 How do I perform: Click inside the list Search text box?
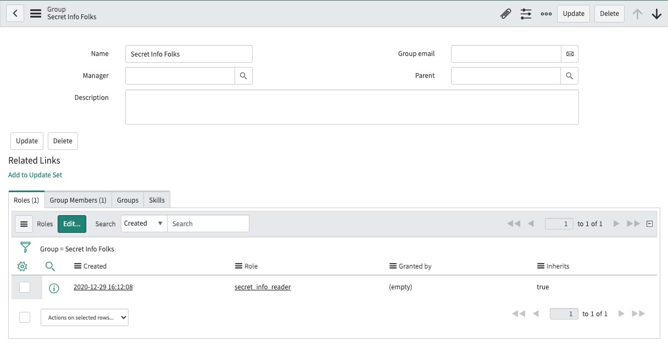pyautogui.click(x=209, y=223)
